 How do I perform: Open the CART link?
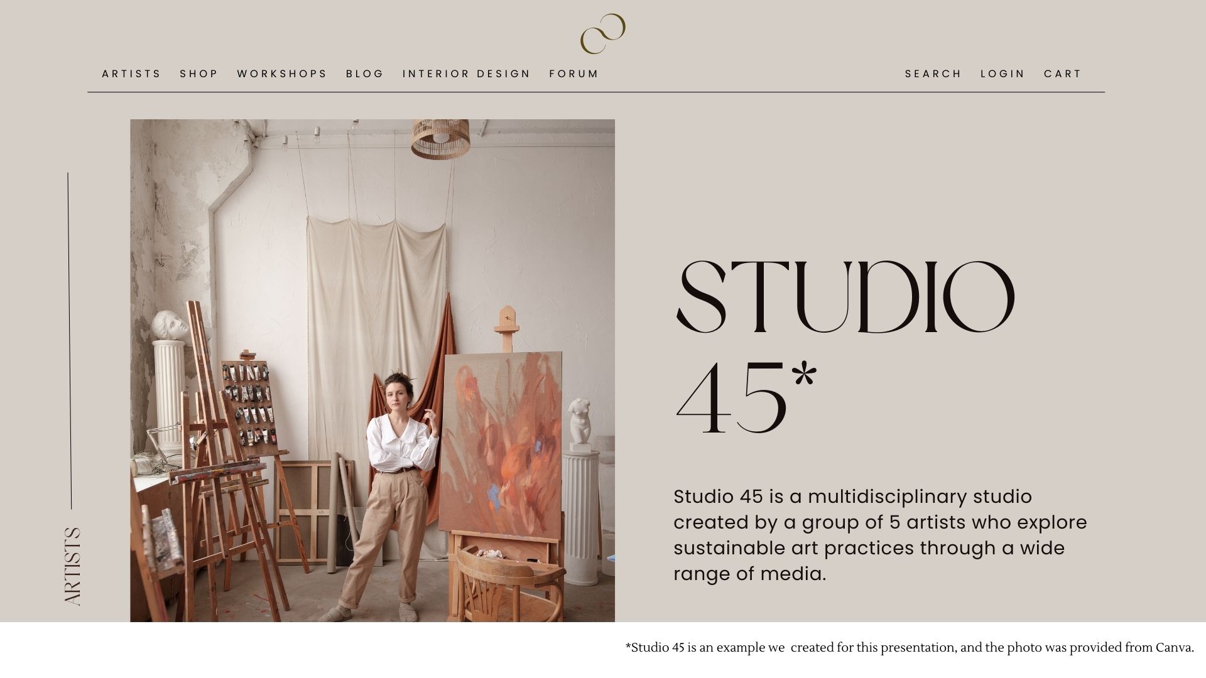tap(1062, 73)
